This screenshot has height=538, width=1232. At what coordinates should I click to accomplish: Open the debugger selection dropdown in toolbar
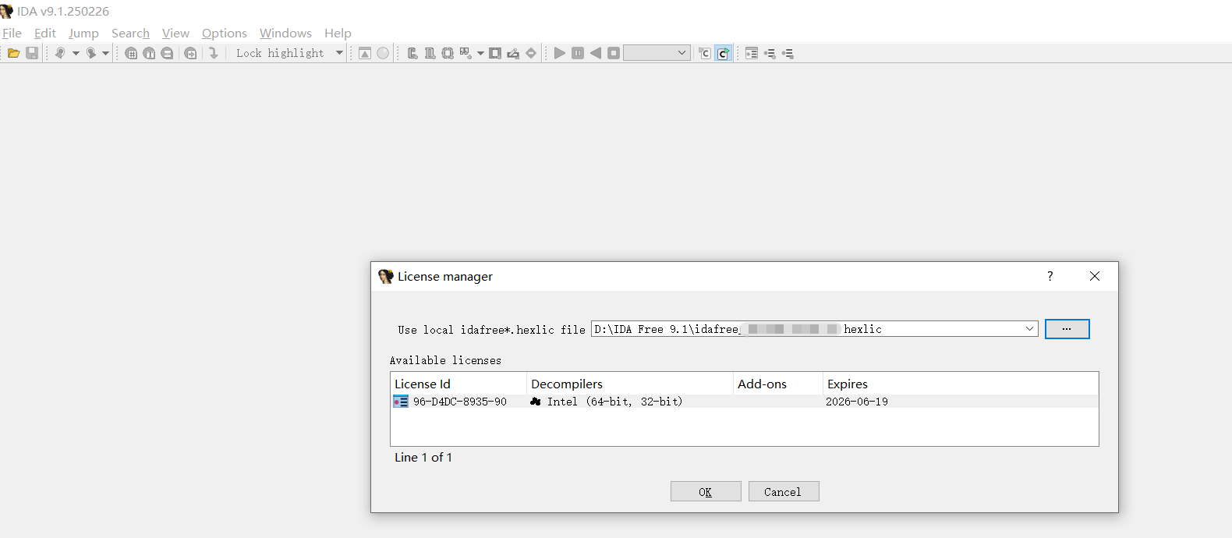tap(681, 53)
